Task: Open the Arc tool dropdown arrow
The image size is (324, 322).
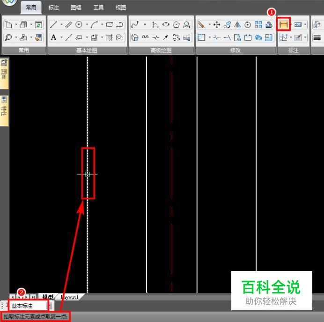Action: coord(102,24)
